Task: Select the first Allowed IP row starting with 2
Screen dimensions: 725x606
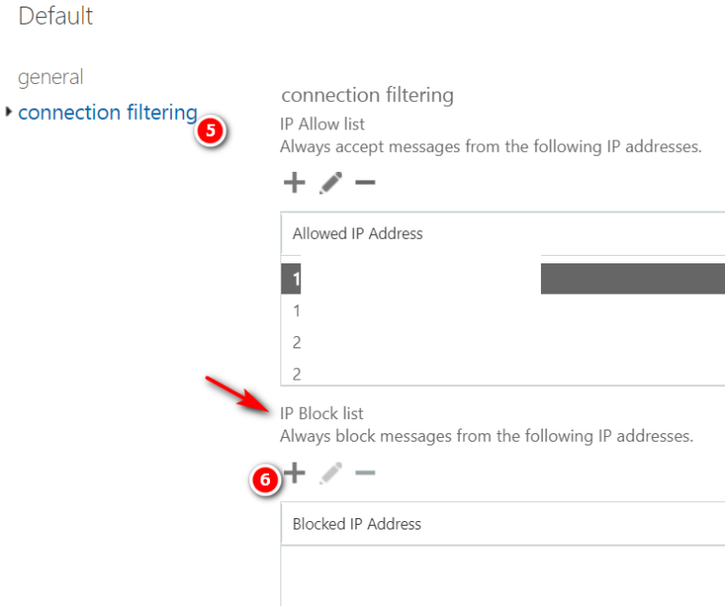Action: (502, 342)
